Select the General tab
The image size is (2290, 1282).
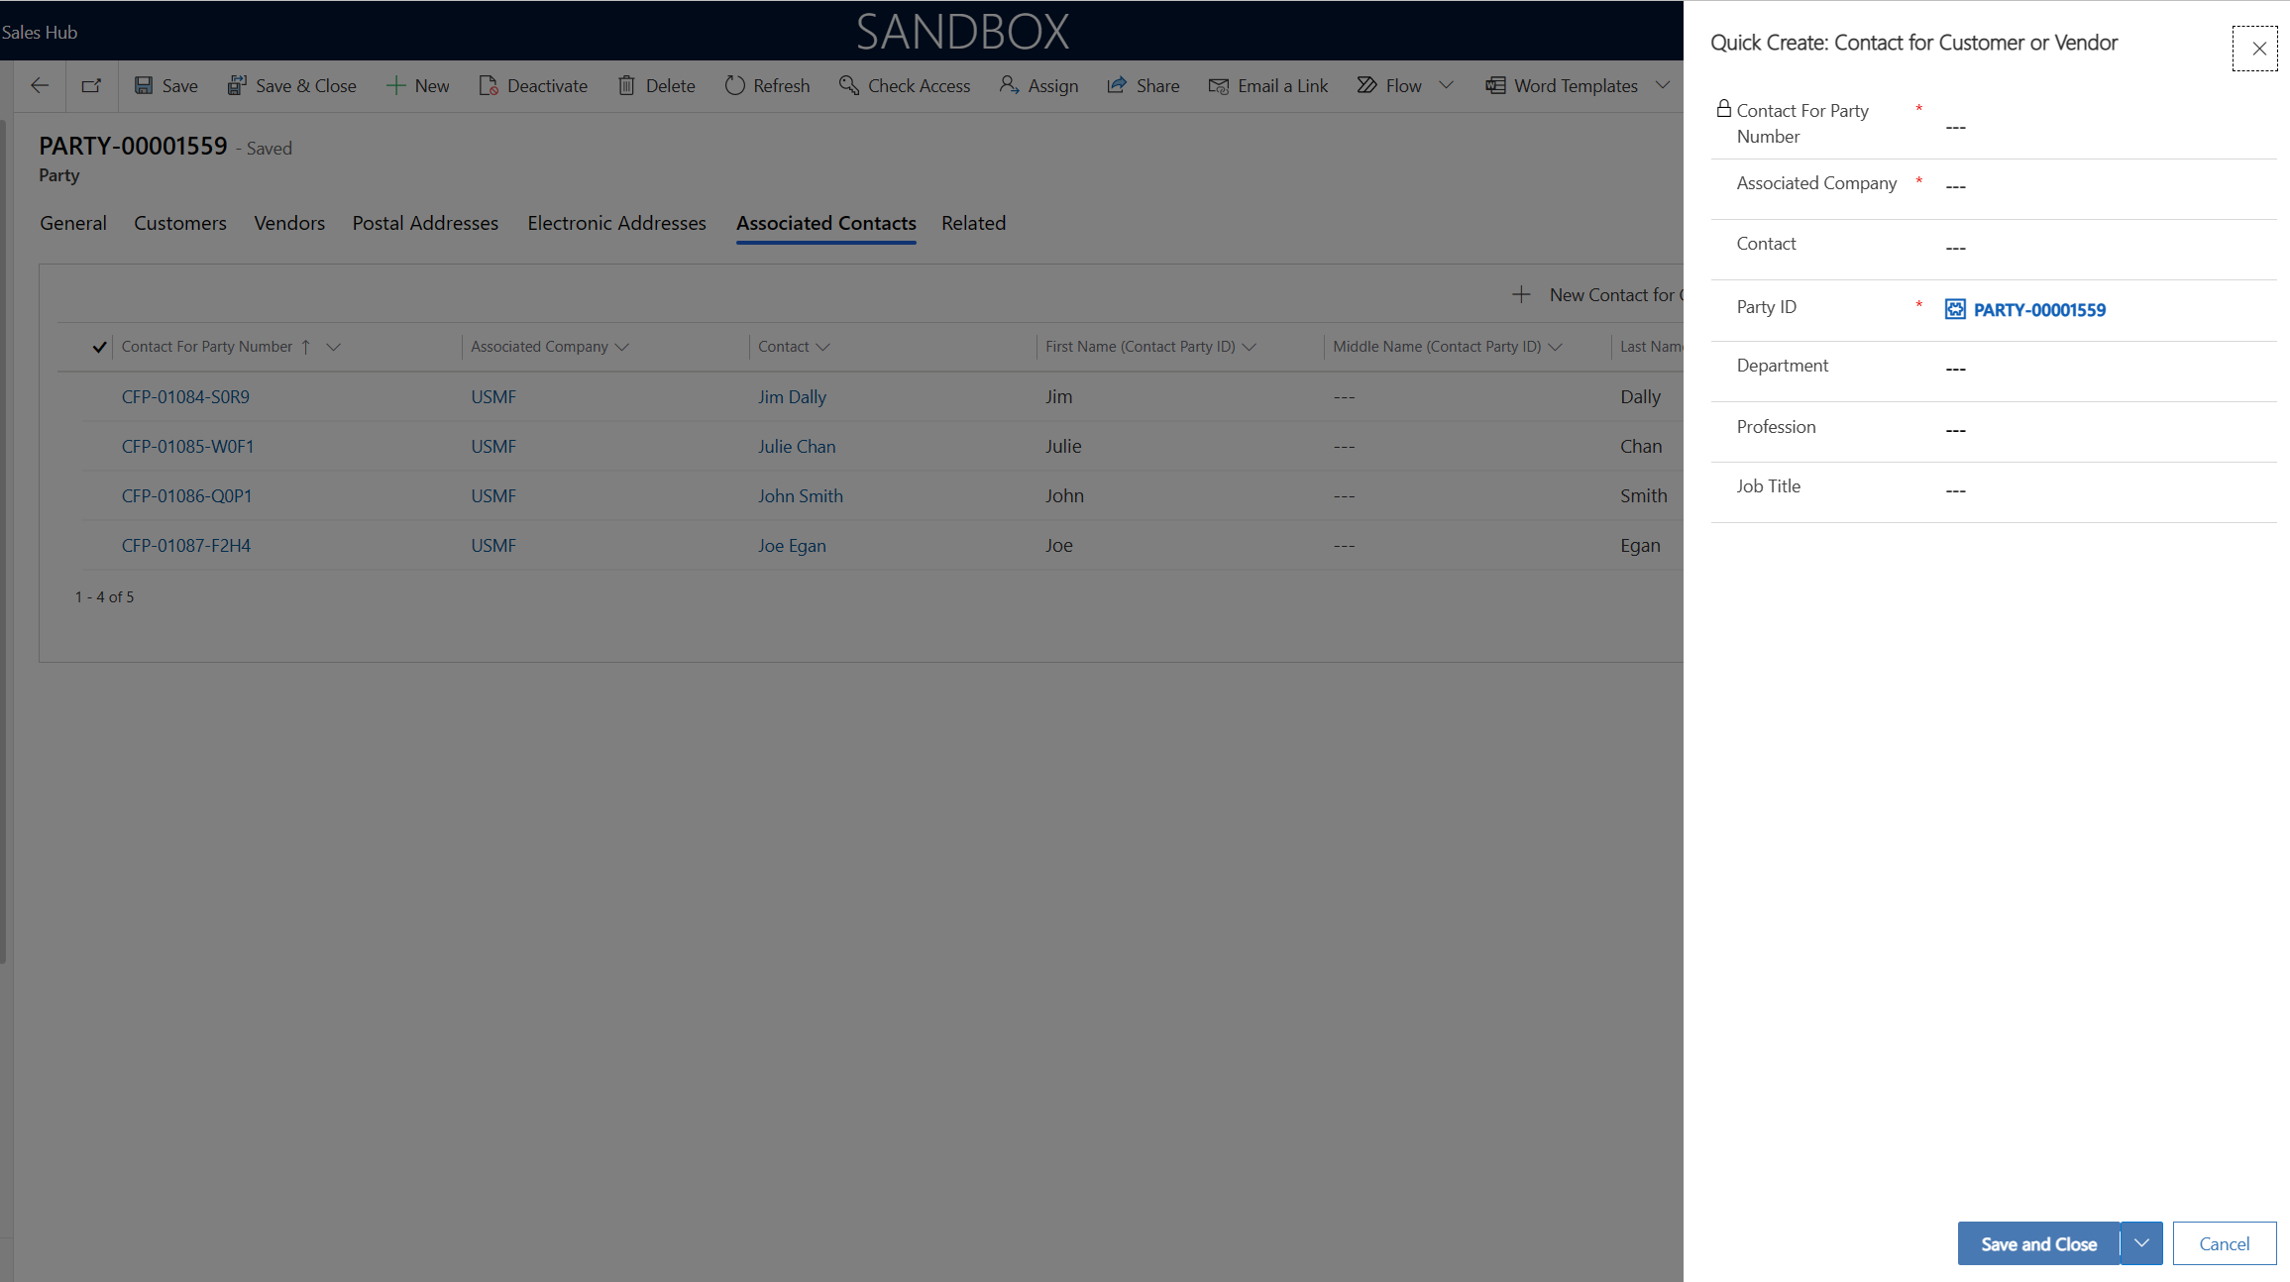point(74,222)
